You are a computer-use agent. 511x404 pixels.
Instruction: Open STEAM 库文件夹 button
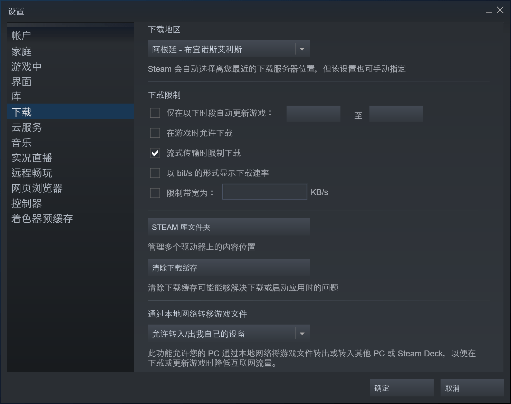click(x=229, y=227)
